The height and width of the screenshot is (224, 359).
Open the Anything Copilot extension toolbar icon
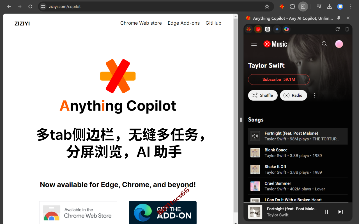tap(282, 6)
